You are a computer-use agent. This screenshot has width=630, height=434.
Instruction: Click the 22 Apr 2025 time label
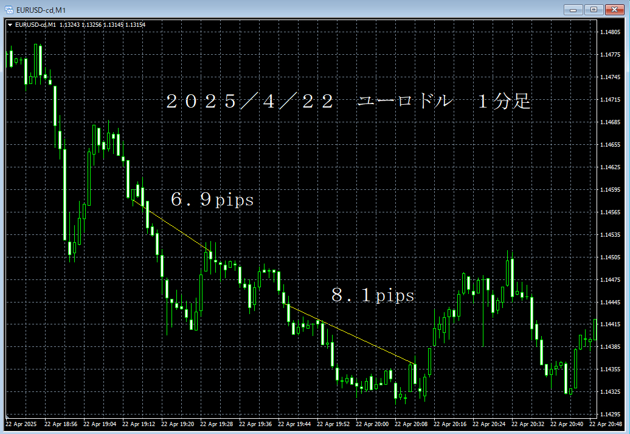[x=21, y=424]
